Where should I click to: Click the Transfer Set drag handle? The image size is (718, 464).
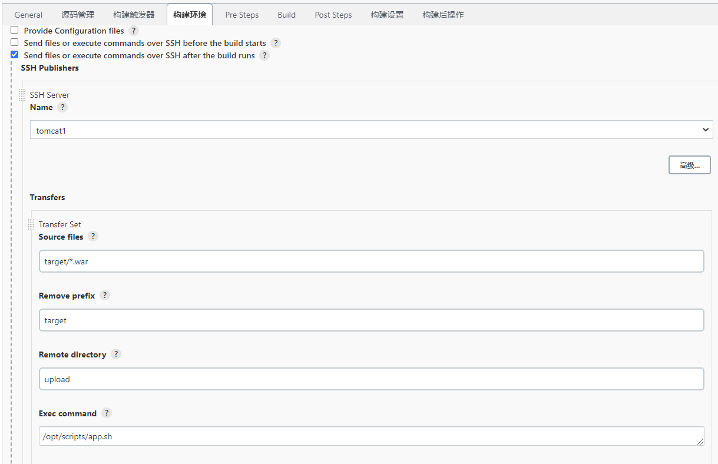click(31, 222)
